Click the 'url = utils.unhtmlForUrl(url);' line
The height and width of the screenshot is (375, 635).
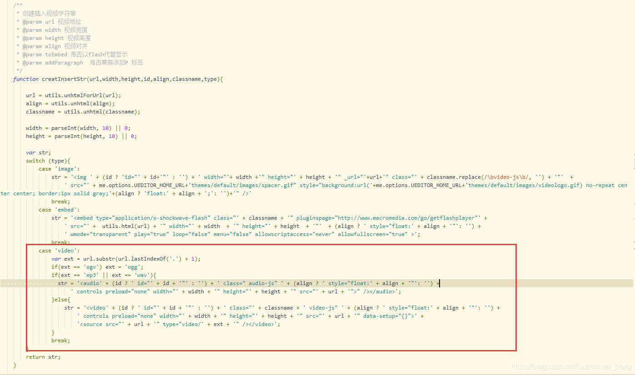(74, 95)
